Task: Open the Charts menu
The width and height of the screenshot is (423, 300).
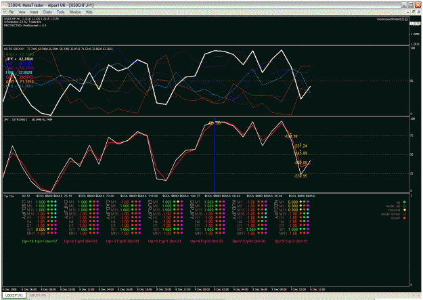Action: pos(47,12)
